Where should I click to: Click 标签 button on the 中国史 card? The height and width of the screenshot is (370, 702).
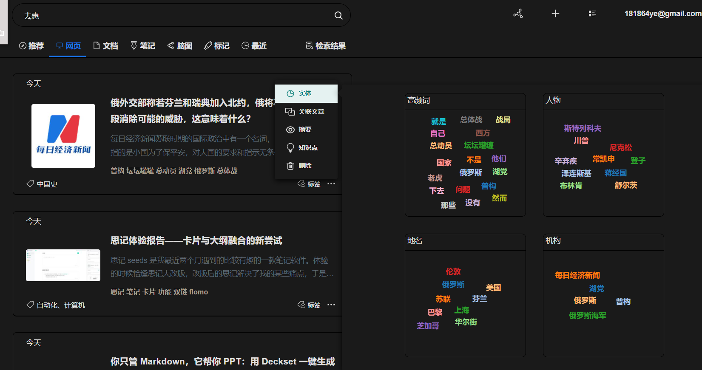[x=309, y=184]
